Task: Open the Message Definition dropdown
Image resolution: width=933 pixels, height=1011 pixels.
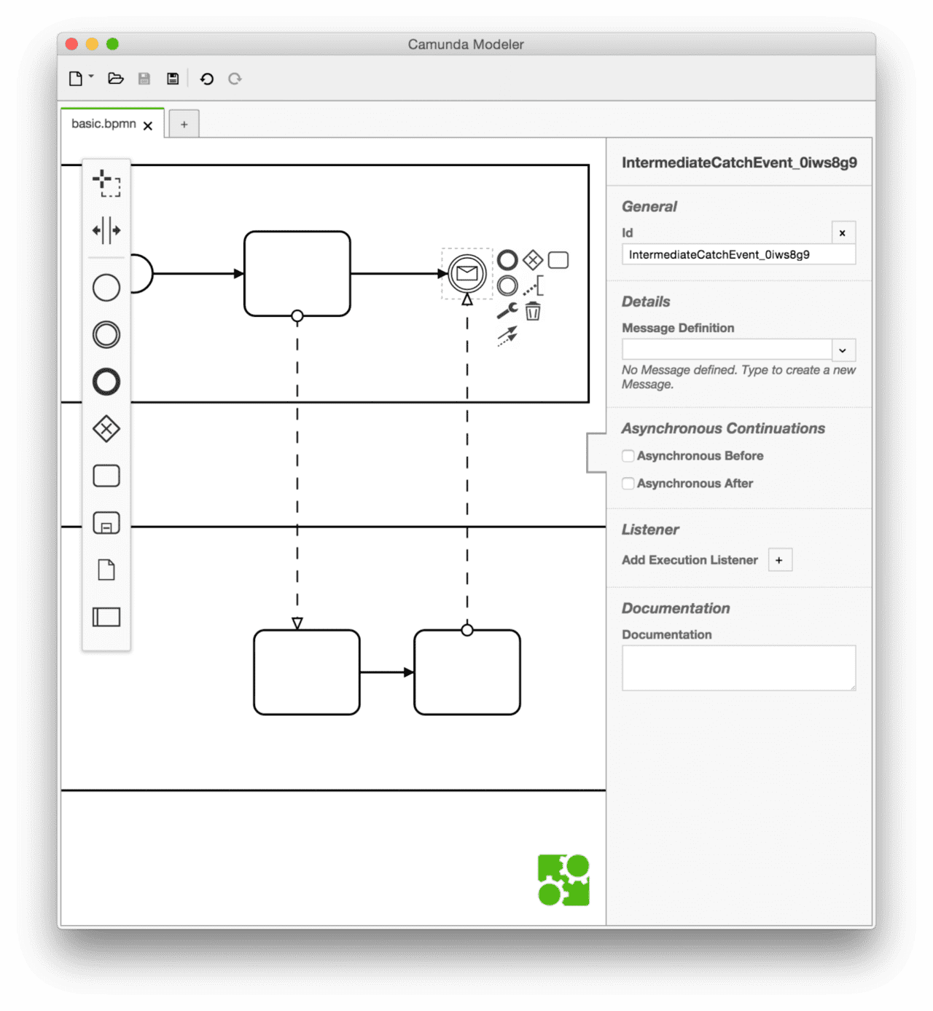Action: 843,350
